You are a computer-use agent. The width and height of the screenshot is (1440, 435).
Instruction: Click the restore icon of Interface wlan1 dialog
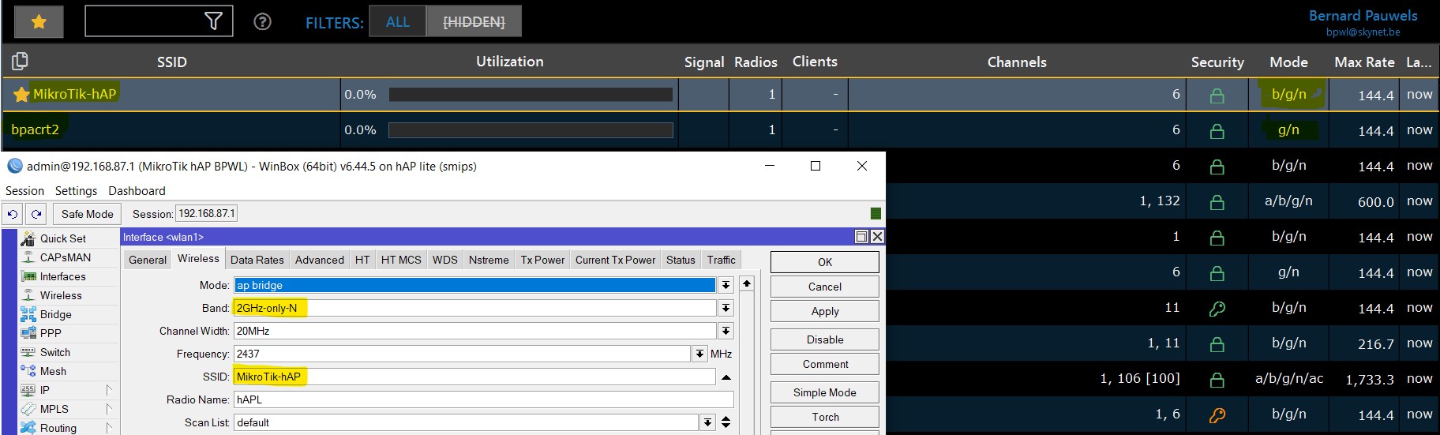(x=862, y=237)
